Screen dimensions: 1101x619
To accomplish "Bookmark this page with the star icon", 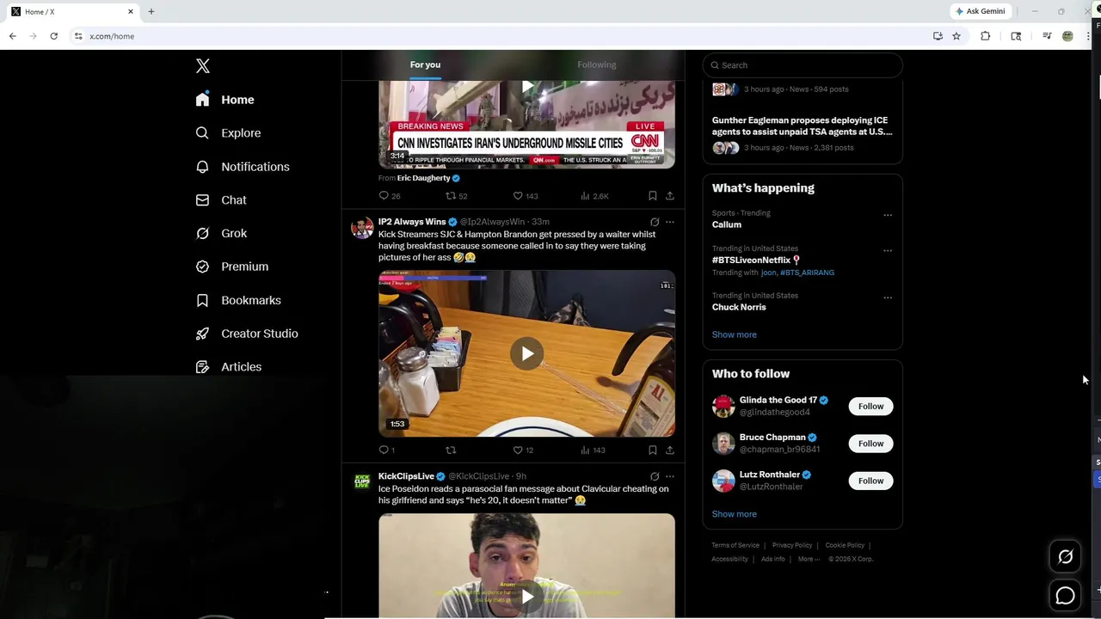I will [x=956, y=36].
